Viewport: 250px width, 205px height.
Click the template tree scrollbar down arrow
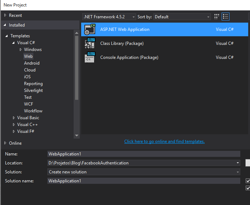(x=77, y=135)
